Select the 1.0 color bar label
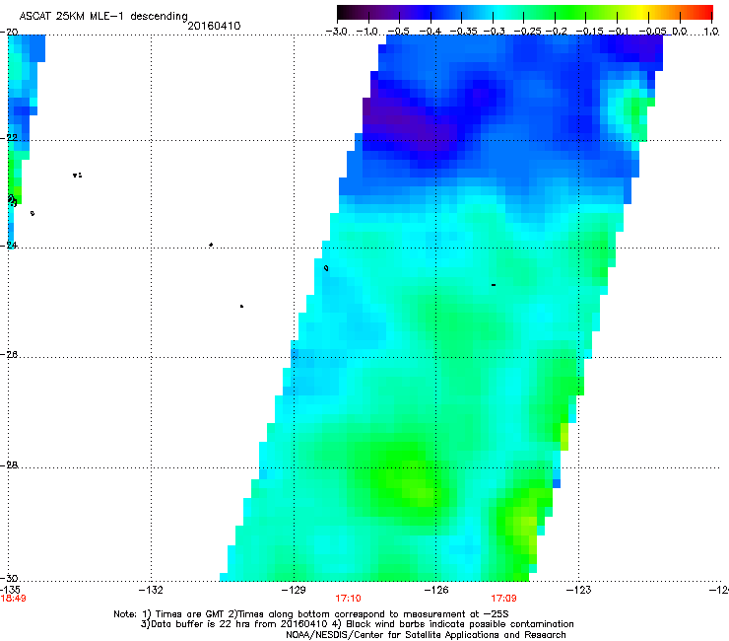Viewport: 729px width, 641px height. pos(711,32)
